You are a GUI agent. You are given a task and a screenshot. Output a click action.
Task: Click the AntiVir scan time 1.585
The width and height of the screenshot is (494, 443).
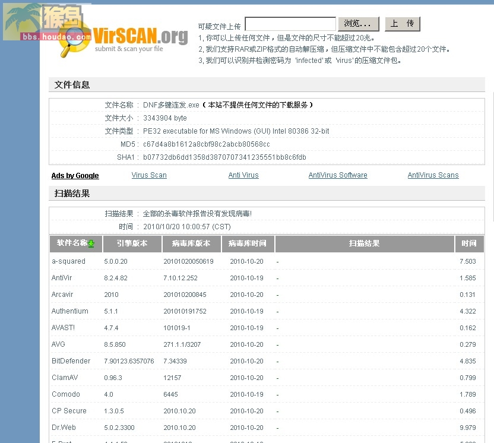point(468,279)
